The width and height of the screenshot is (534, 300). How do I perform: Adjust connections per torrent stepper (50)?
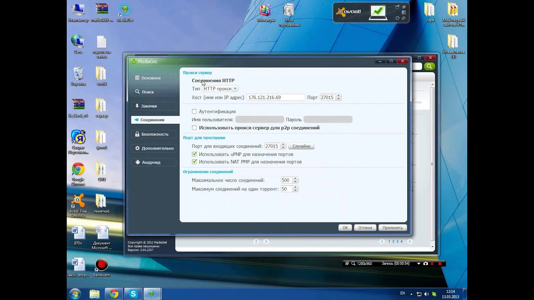coord(295,189)
